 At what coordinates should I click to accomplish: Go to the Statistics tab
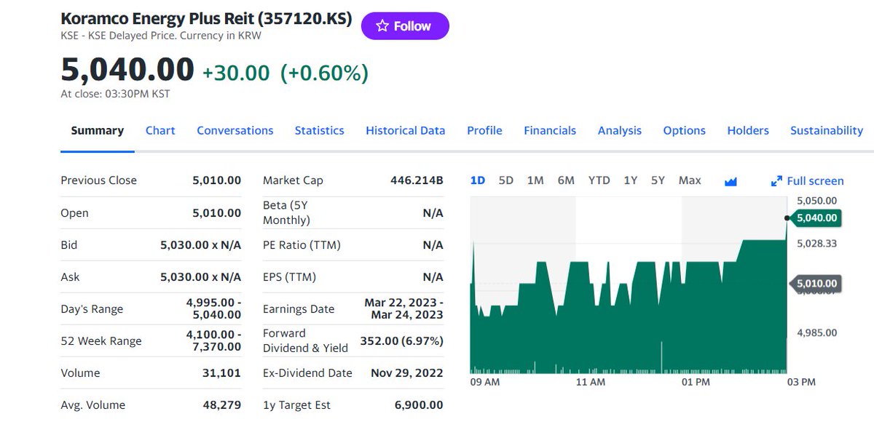319,131
